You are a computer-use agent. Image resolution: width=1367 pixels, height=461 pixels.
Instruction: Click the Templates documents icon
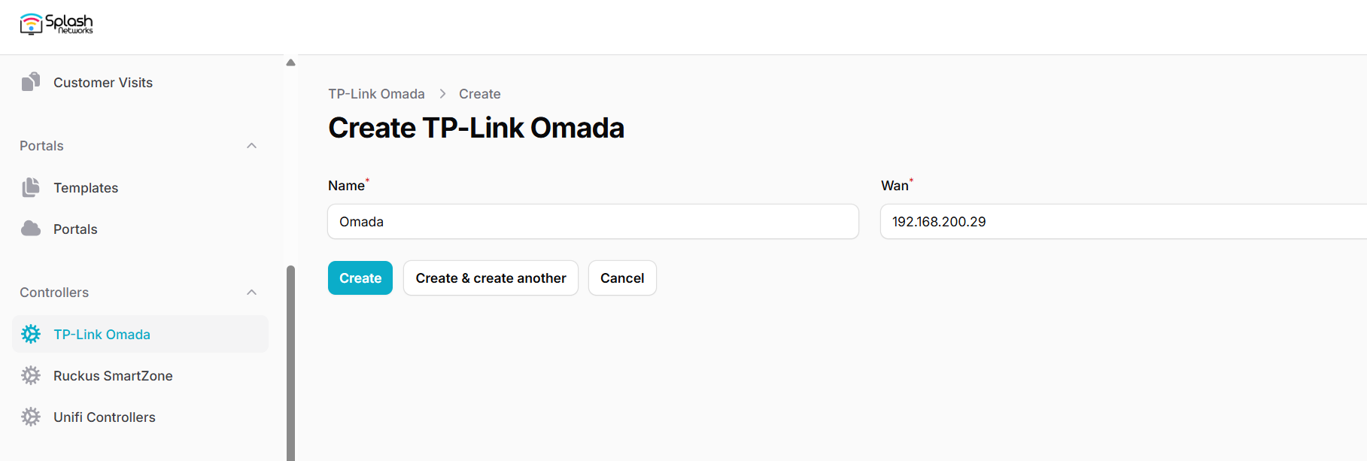pyautogui.click(x=31, y=187)
